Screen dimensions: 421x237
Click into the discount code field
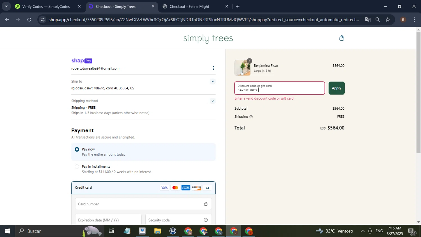click(280, 88)
